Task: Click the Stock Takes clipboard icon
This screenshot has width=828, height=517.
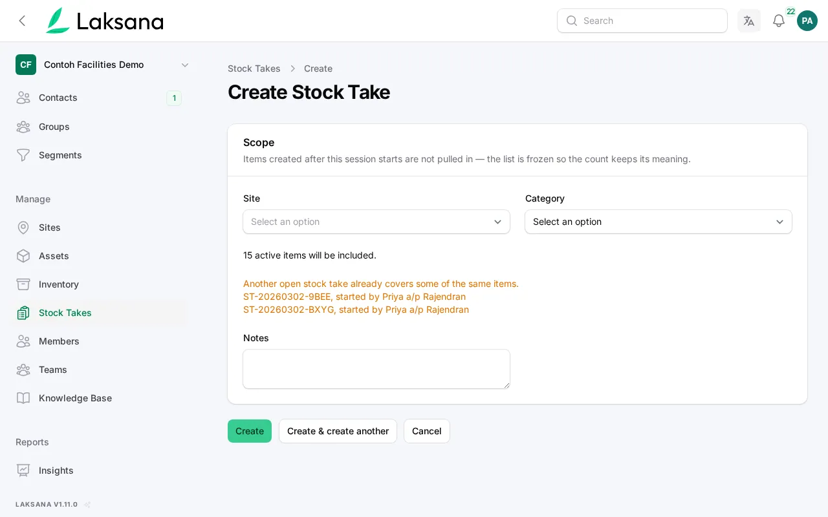Action: (23, 313)
